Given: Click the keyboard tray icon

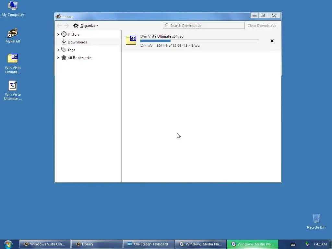Looking at the screenshot, I should 293,244.
